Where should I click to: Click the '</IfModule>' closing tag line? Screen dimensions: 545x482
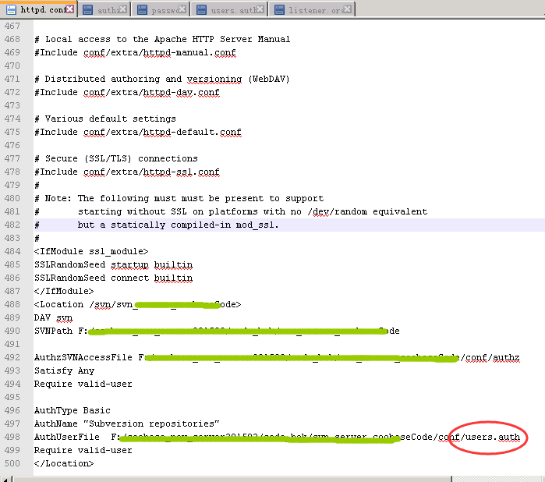pyautogui.click(x=64, y=291)
